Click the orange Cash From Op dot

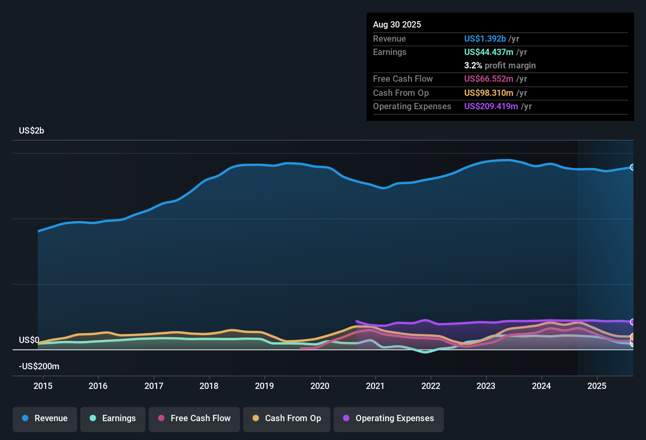coord(256,418)
